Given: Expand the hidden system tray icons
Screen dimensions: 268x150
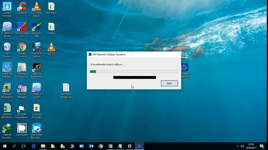Looking at the screenshot, I should pos(237,146).
